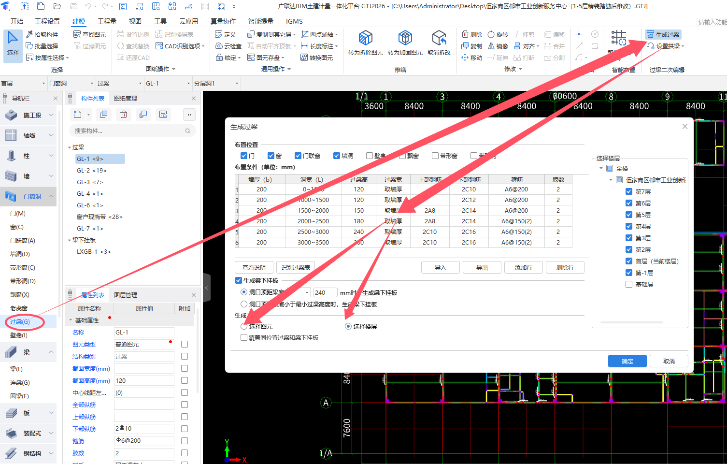Click 添加行 button

pyautogui.click(x=523, y=267)
